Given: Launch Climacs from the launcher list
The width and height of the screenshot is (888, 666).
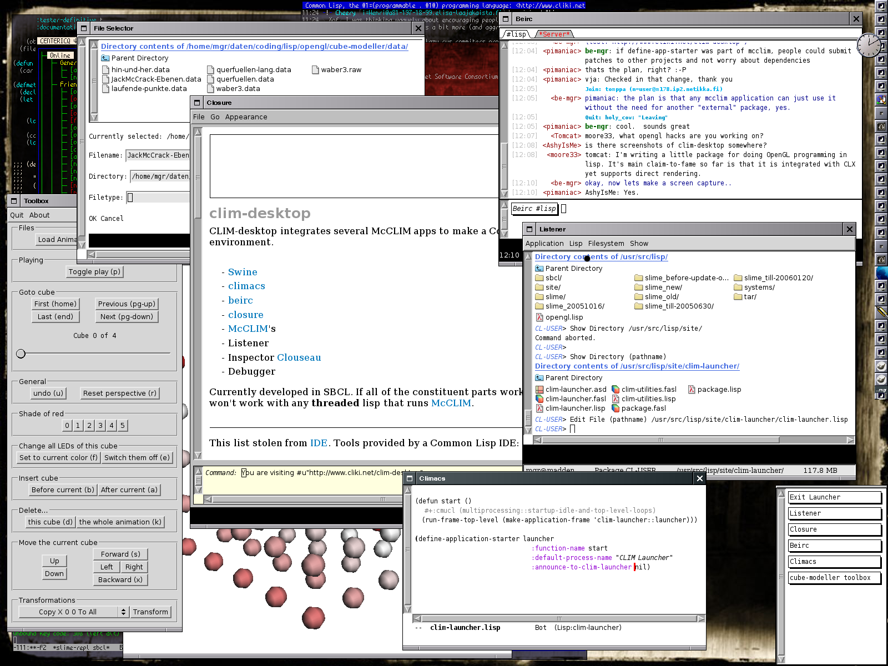Looking at the screenshot, I should click(x=835, y=562).
